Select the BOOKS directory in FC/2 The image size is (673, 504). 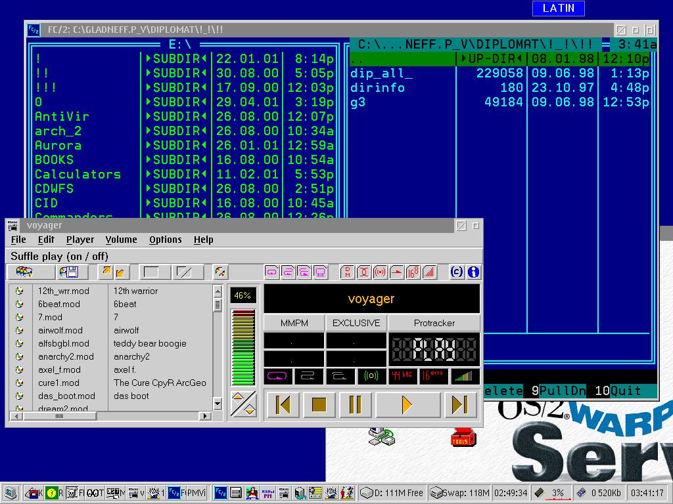click(x=54, y=159)
